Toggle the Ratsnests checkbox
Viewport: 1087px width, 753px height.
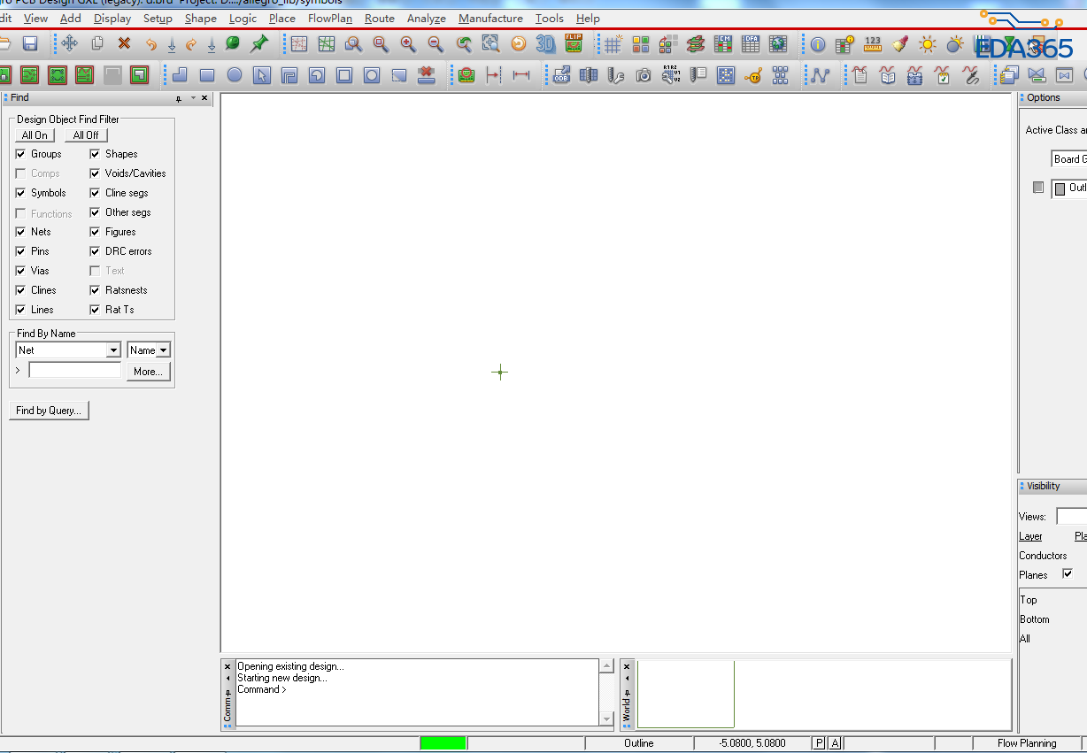click(x=95, y=290)
